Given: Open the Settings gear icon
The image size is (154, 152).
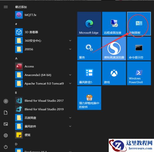Looking at the screenshot, I should (x=6, y=135).
